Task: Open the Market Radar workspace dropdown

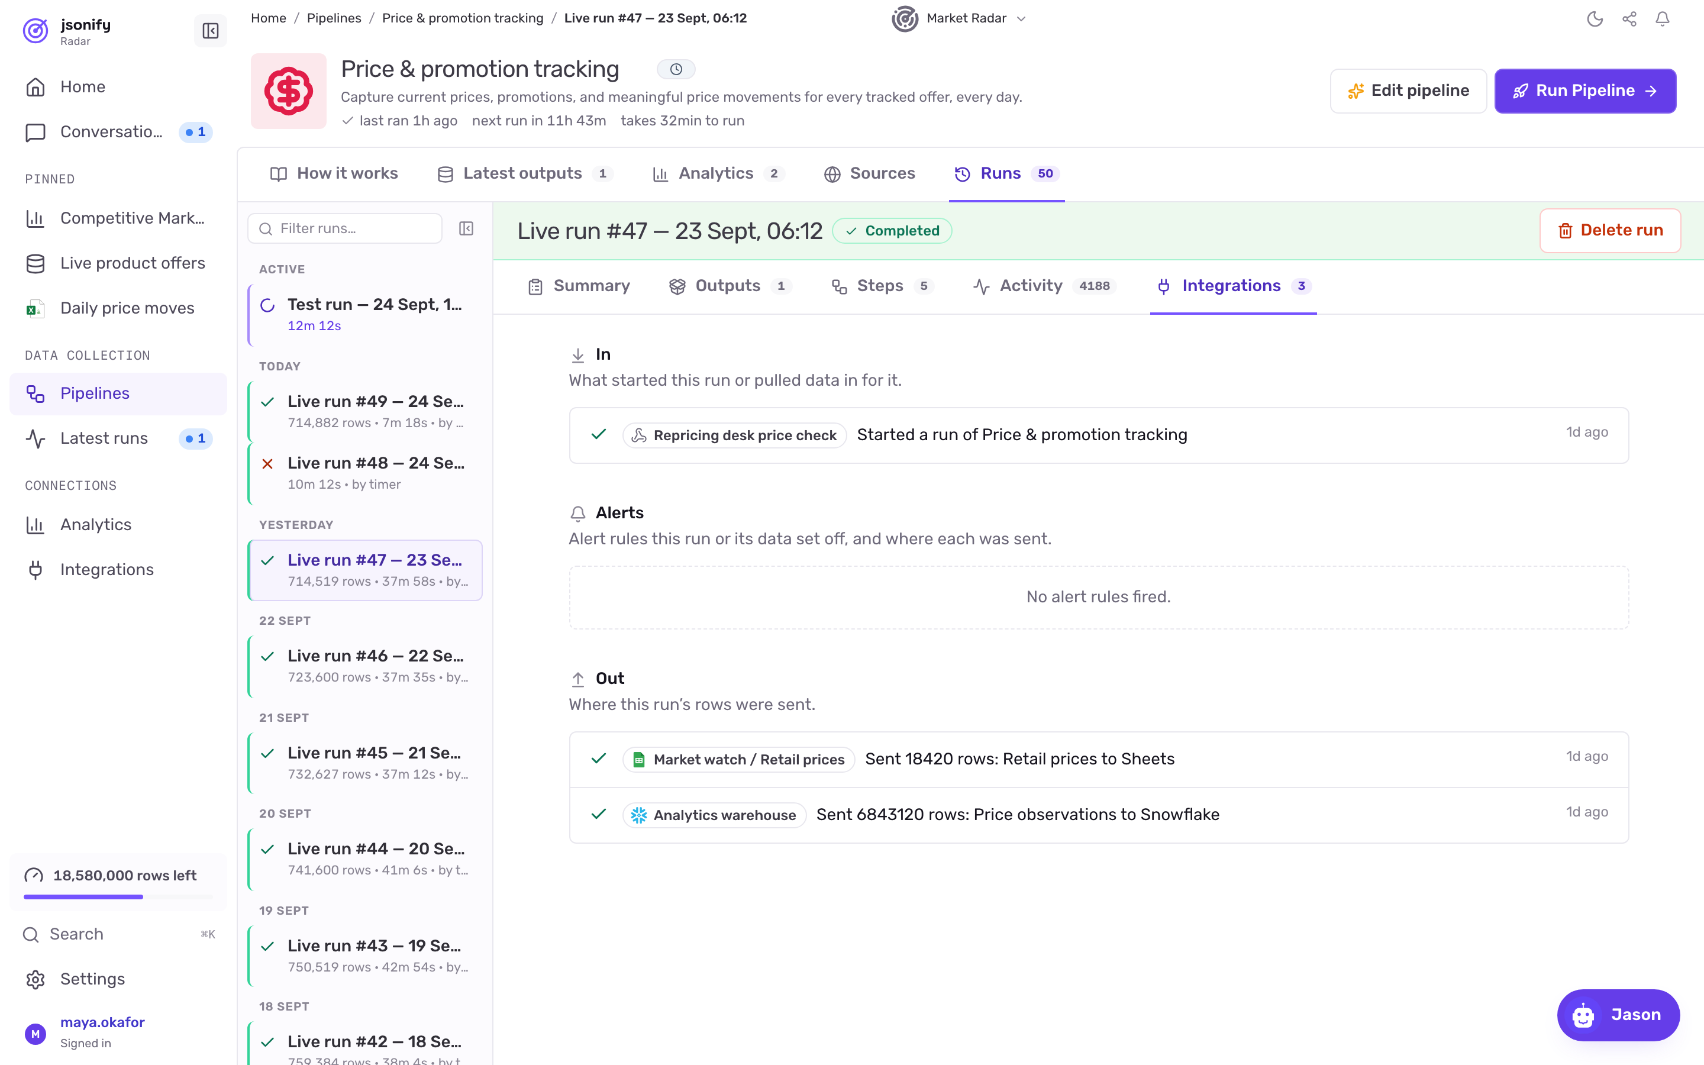Action: tap(959, 18)
